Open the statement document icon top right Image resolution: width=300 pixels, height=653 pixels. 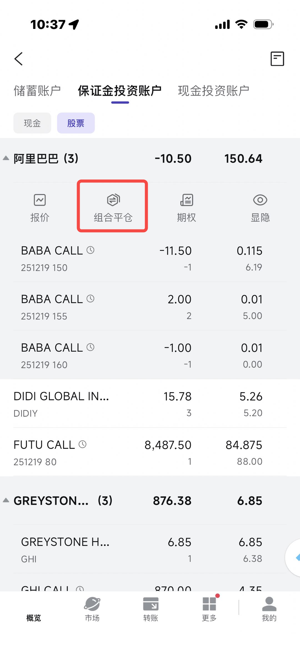click(x=277, y=59)
